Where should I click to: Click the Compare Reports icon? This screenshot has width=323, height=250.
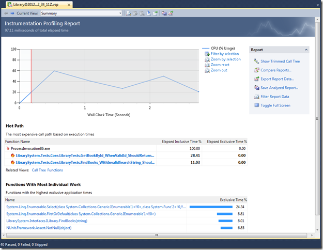click(256, 70)
